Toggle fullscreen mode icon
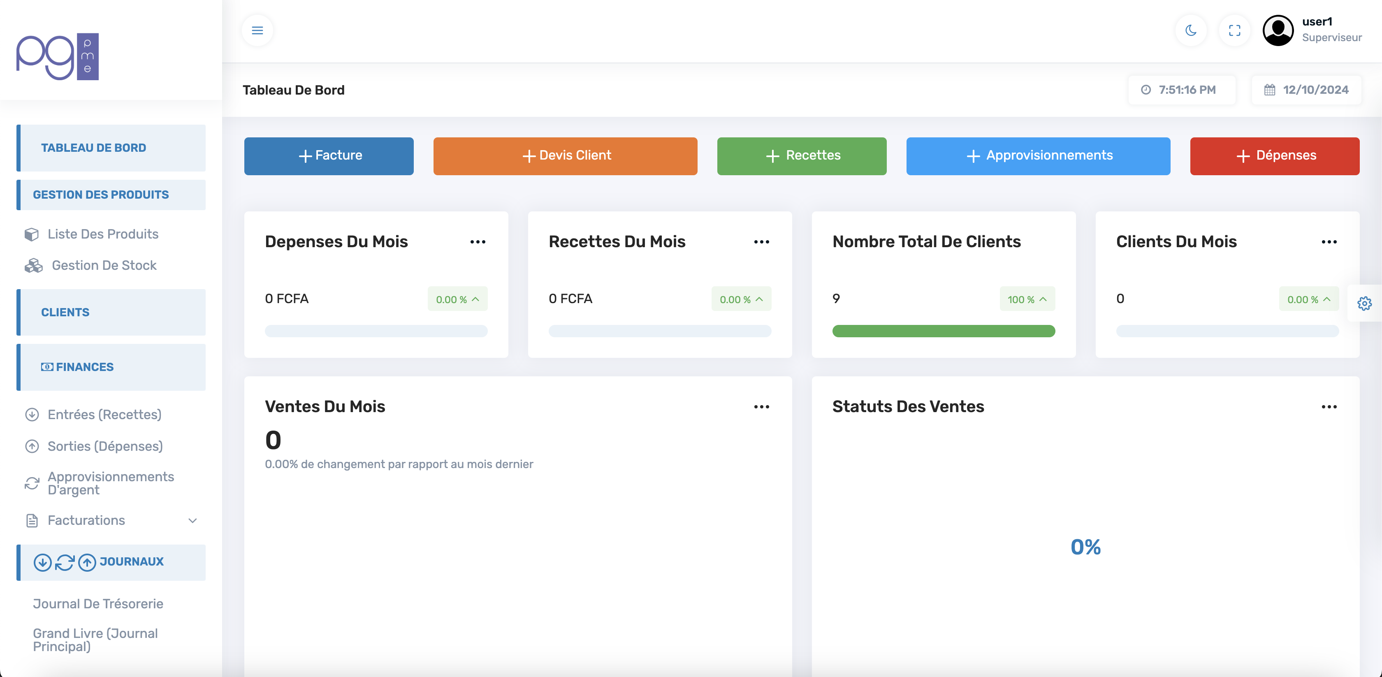 (1234, 30)
